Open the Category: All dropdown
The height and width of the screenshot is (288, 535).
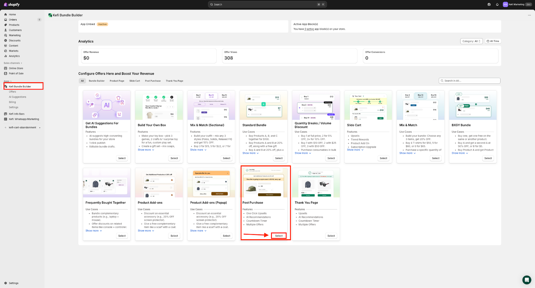coord(471,41)
